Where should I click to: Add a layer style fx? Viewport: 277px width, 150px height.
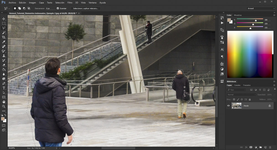(x=246, y=147)
